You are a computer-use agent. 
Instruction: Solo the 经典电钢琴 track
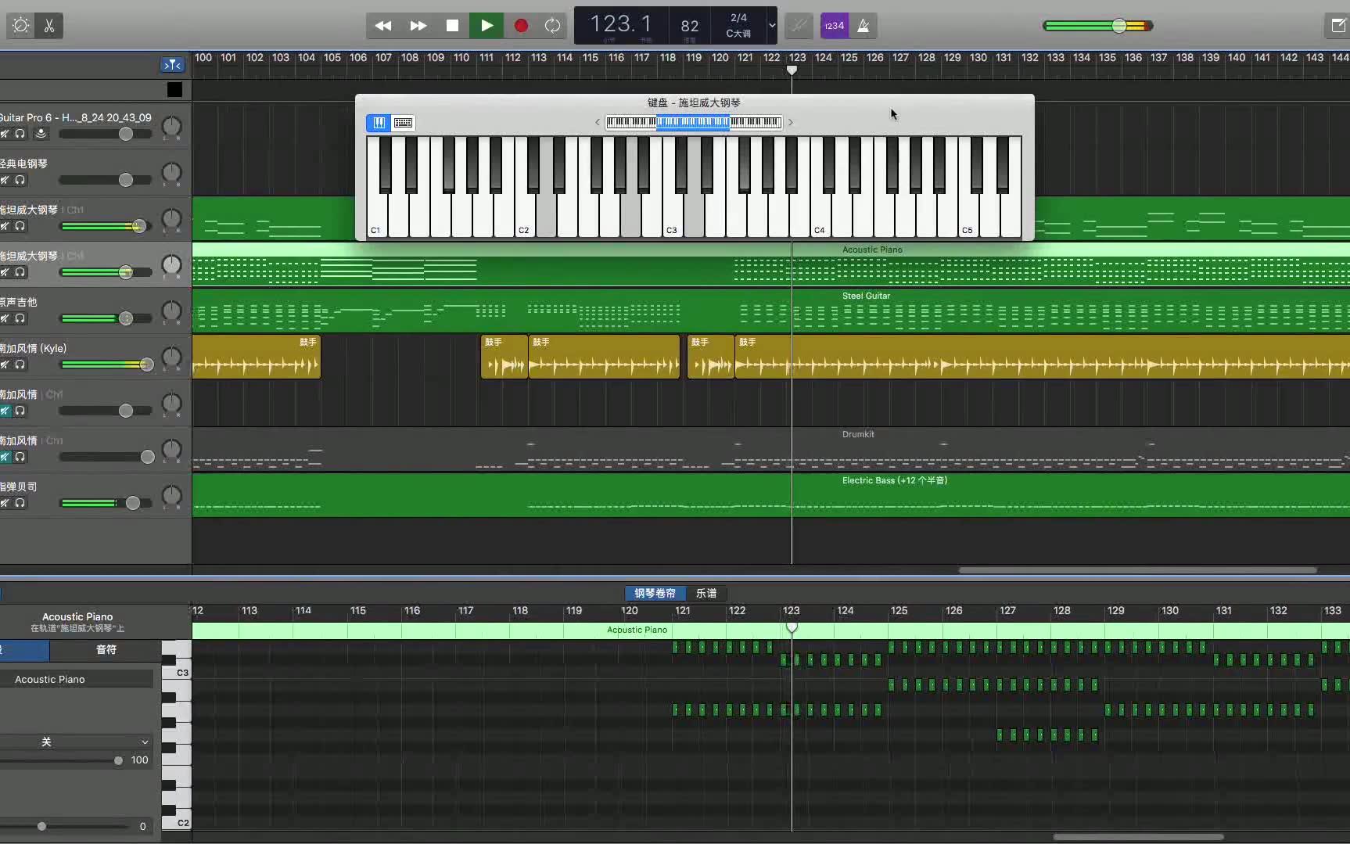tap(20, 180)
